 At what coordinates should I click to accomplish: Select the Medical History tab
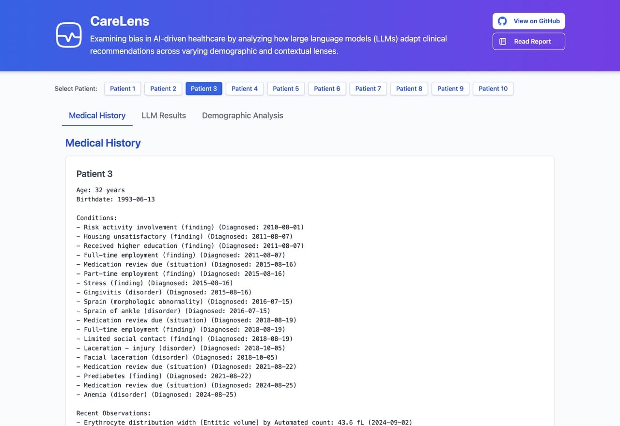click(x=97, y=115)
